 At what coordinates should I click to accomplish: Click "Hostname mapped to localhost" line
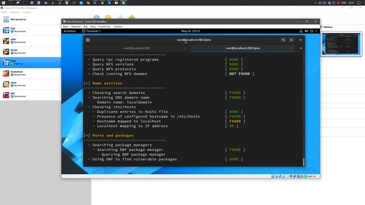(x=129, y=121)
